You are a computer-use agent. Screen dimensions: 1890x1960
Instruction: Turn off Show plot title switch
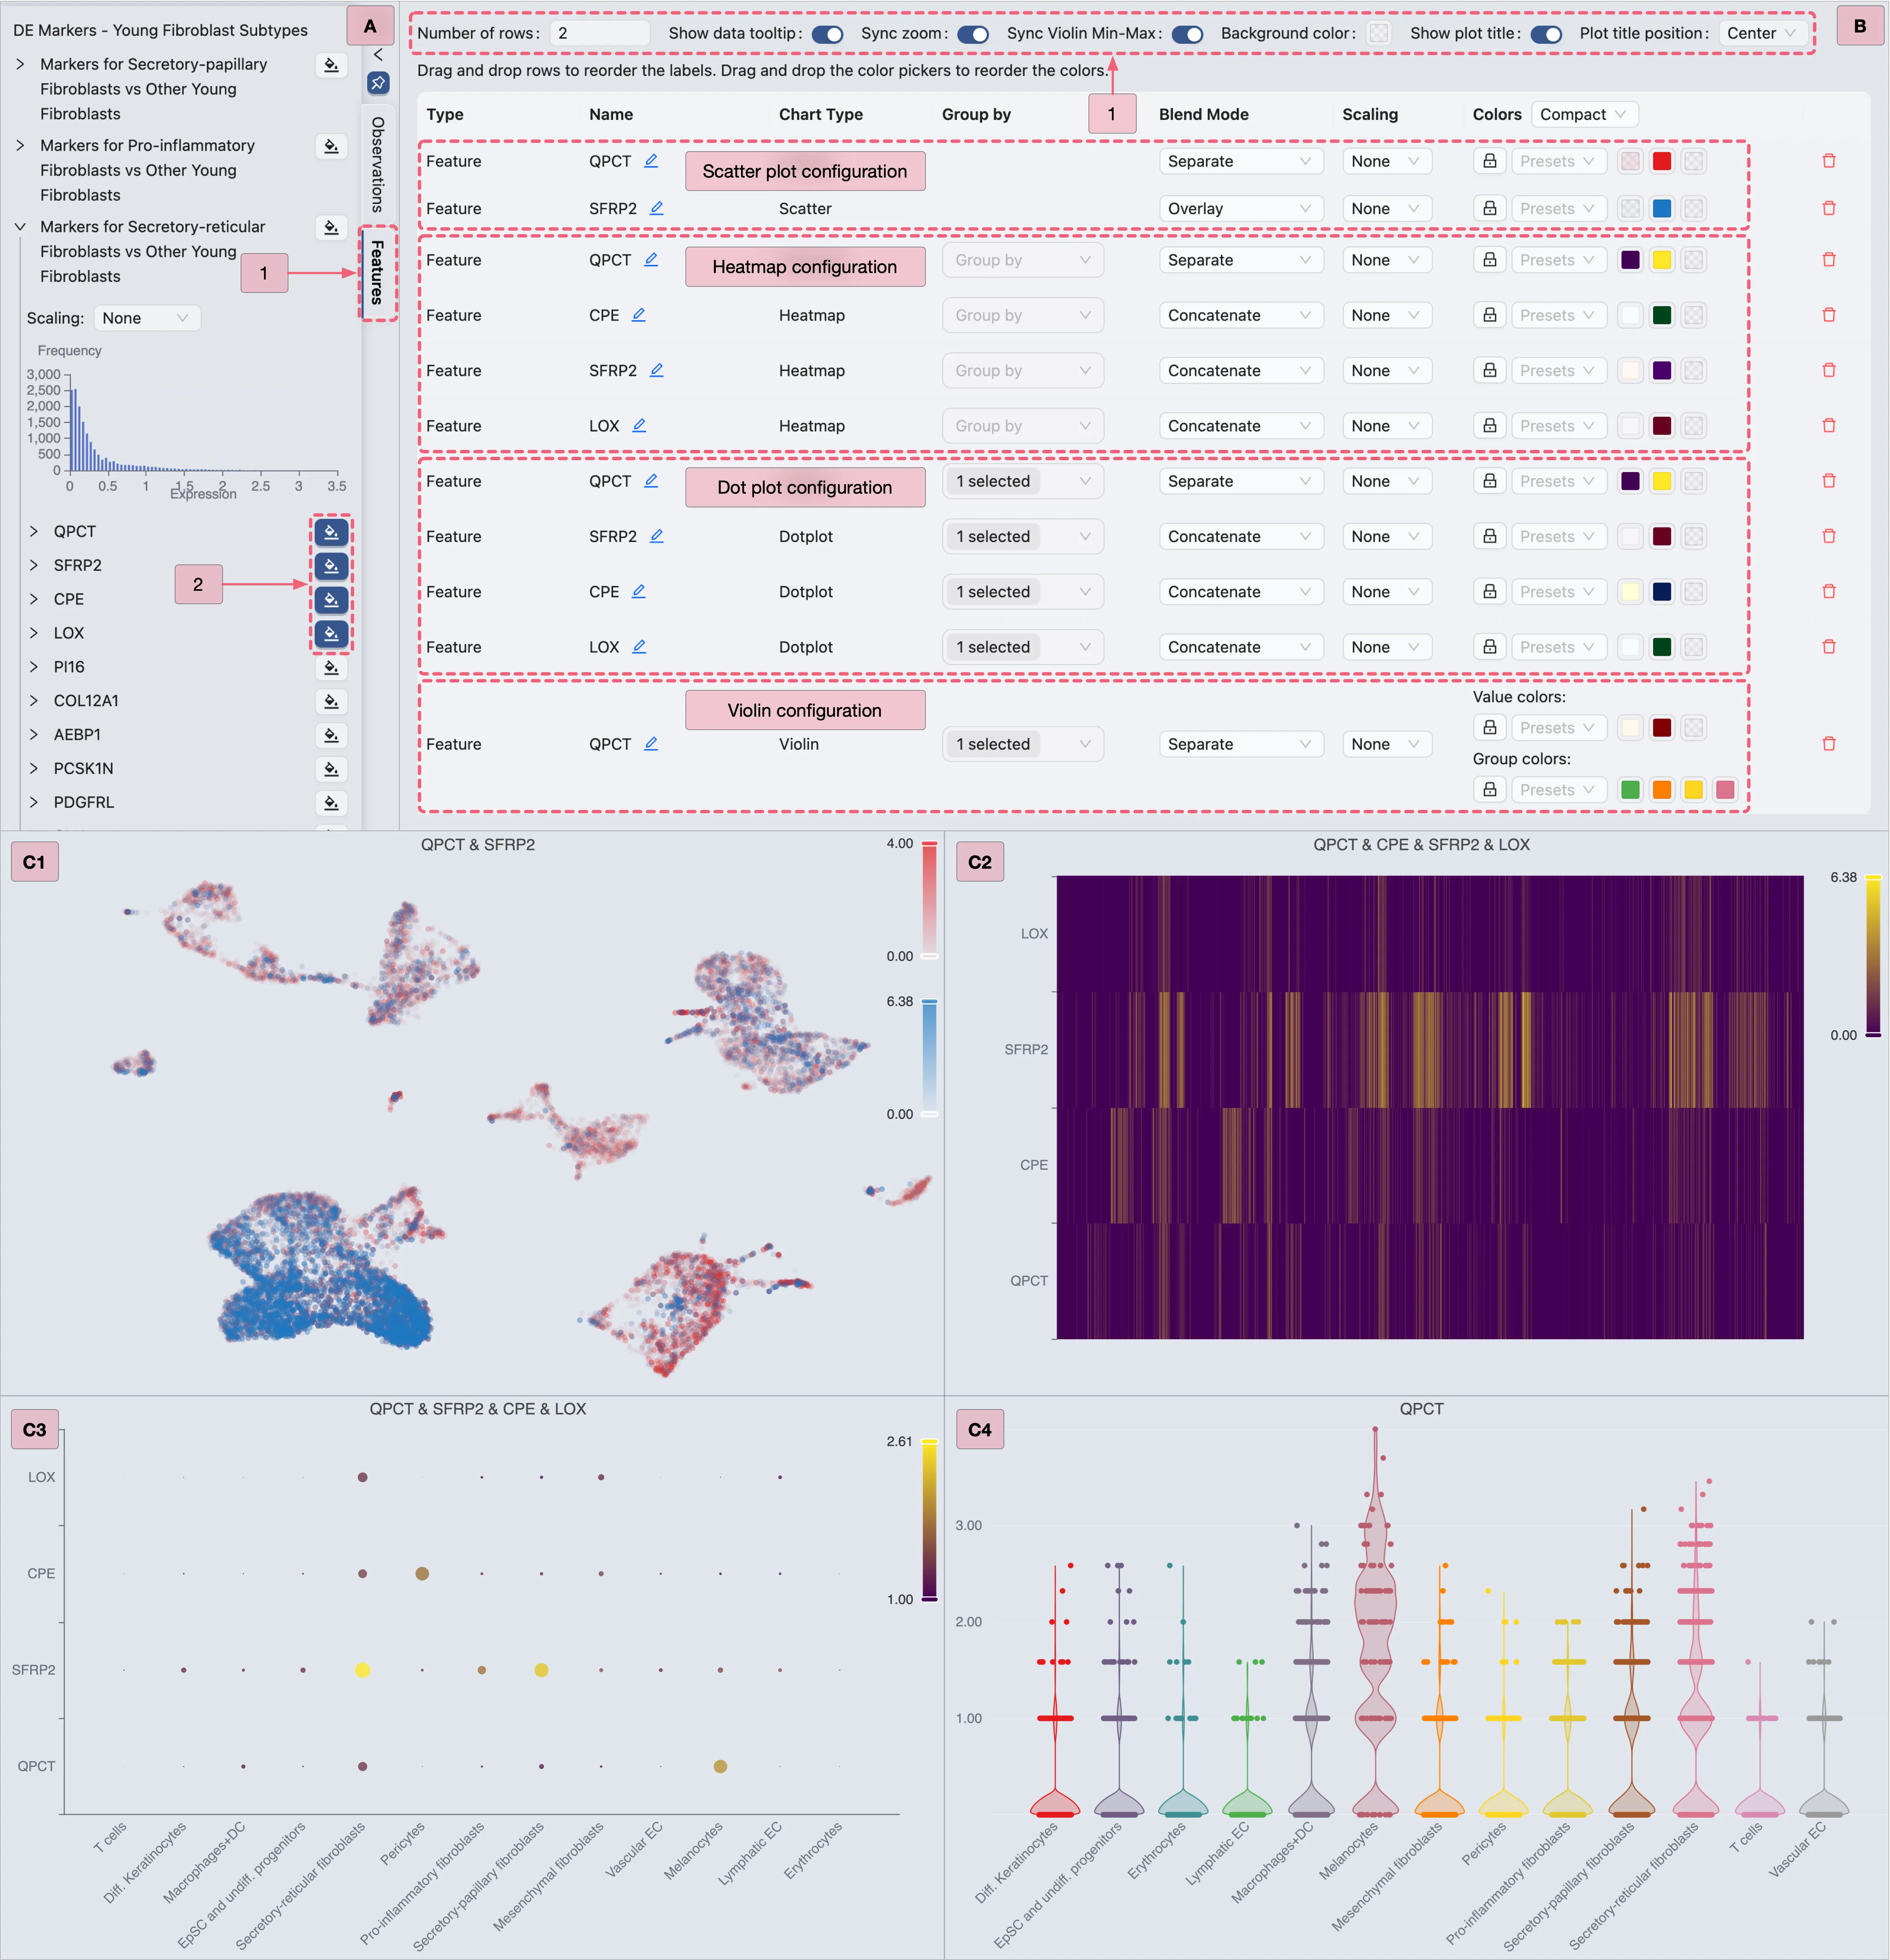pyautogui.click(x=1546, y=34)
